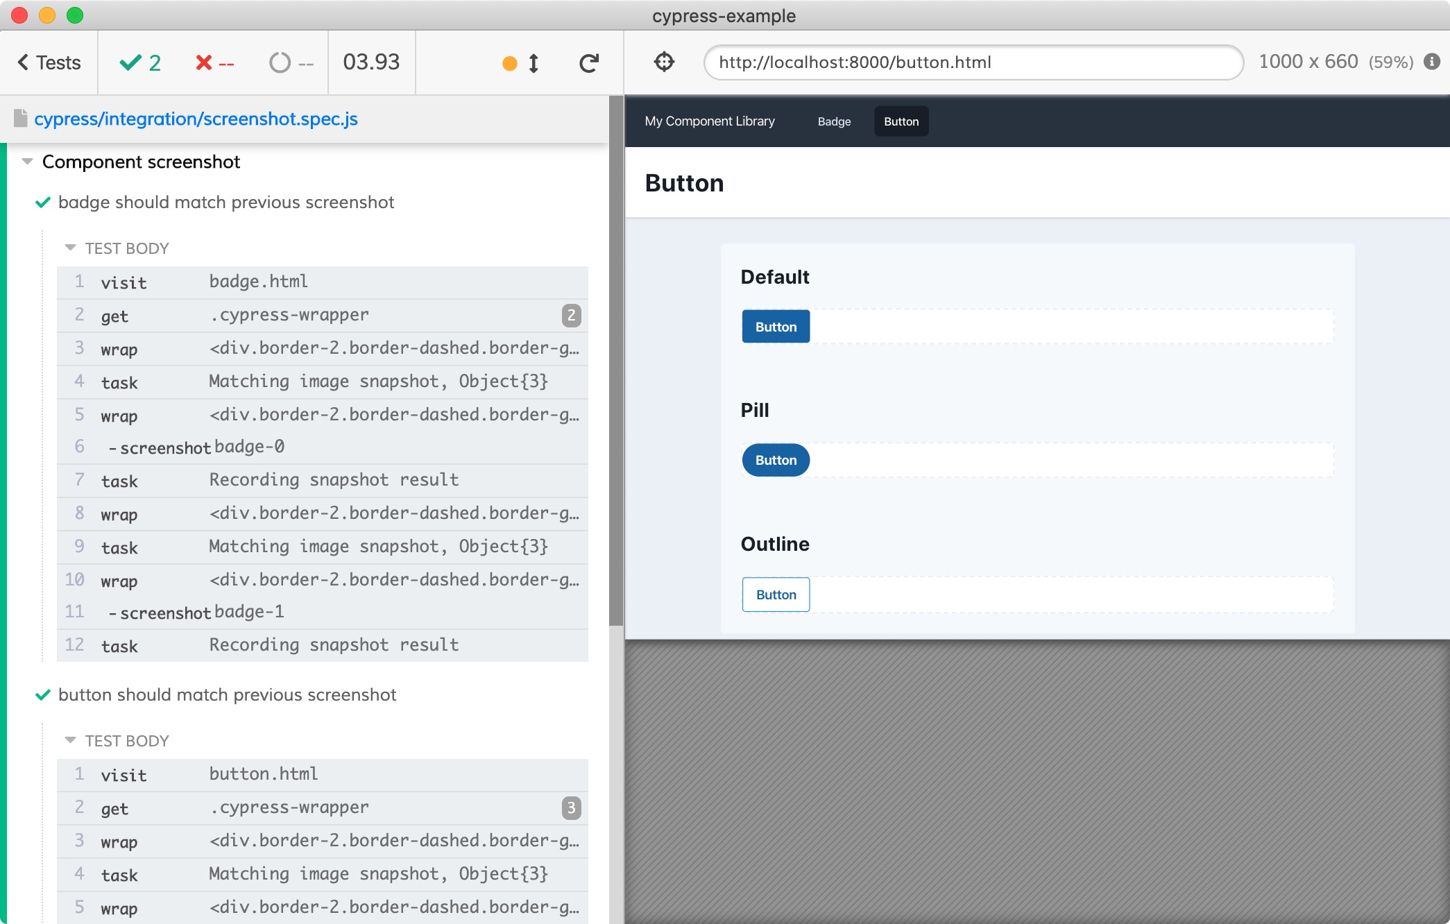Image resolution: width=1450 pixels, height=924 pixels.
Task: Click the spec file document icon
Action: (x=21, y=119)
